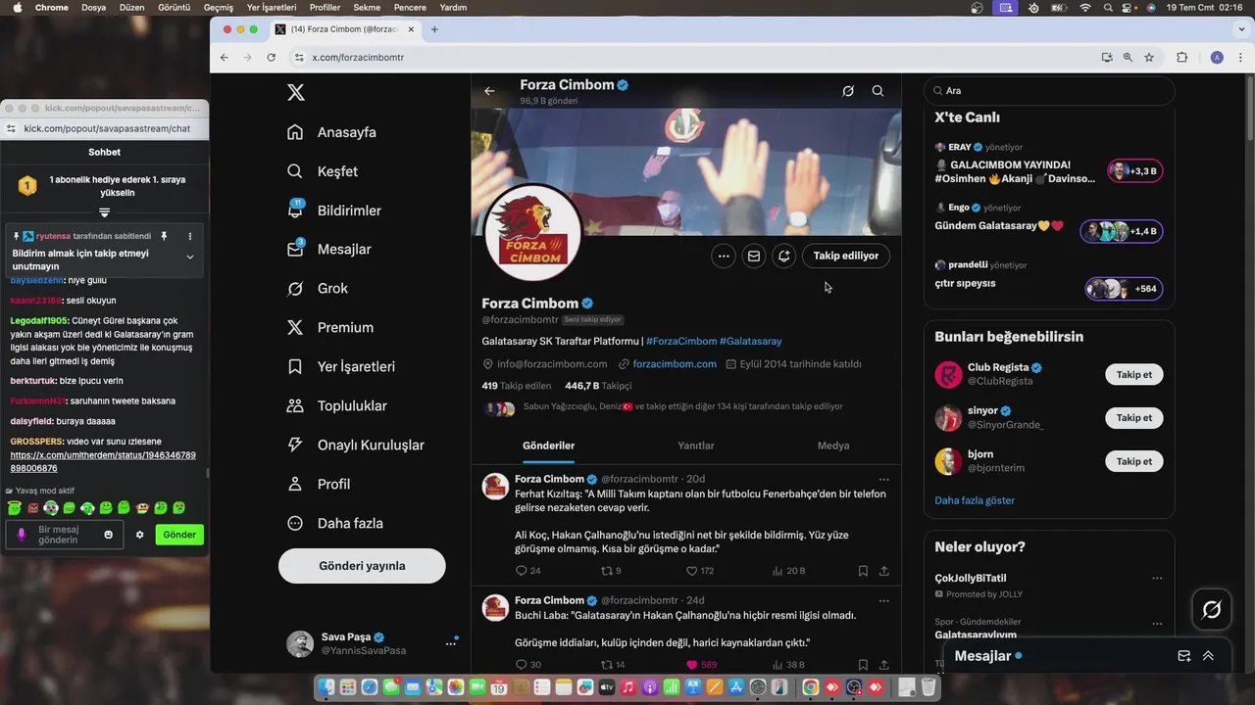Screen dimensions: 1255x705
Task: Open Daha fazla menu
Action: [334, 524]
